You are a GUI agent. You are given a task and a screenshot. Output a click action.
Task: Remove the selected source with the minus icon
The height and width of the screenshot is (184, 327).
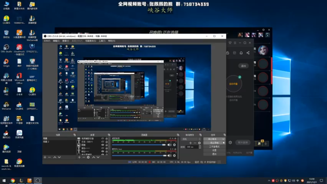click(x=84, y=157)
